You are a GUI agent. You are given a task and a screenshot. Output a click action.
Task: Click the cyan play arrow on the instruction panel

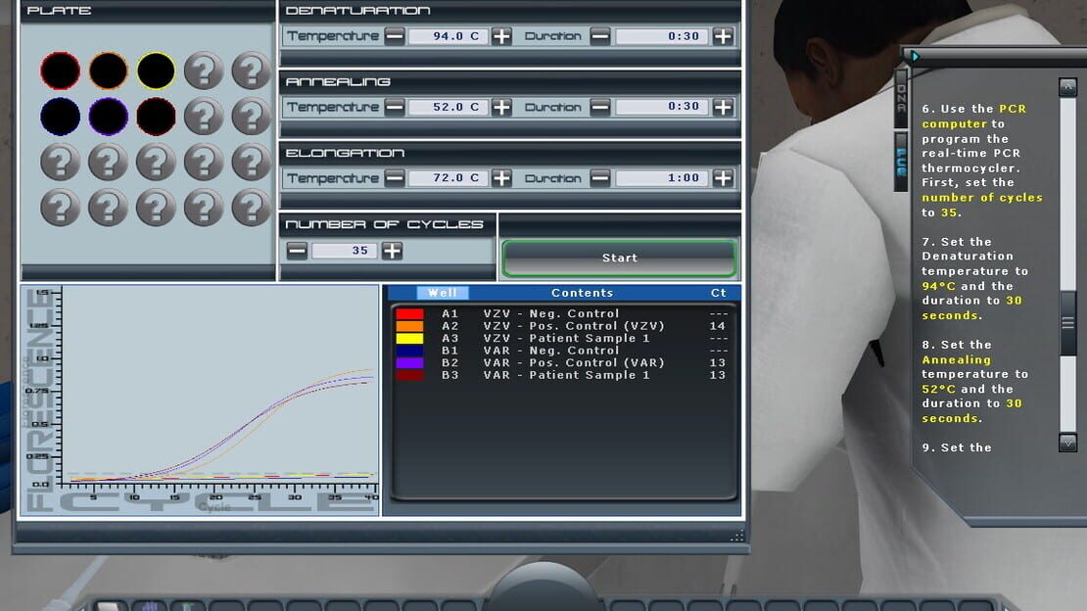(915, 56)
